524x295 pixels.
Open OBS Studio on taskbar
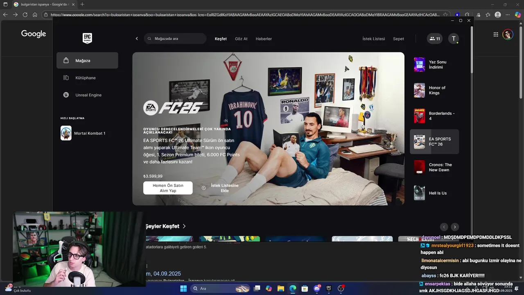tap(341, 289)
